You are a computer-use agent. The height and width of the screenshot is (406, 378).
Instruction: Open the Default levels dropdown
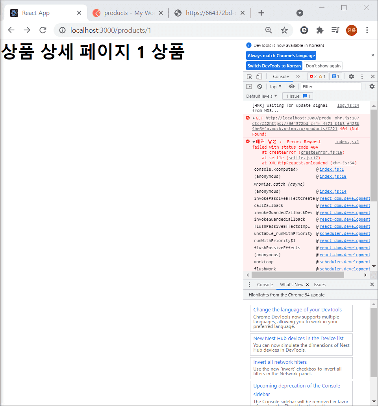point(261,96)
